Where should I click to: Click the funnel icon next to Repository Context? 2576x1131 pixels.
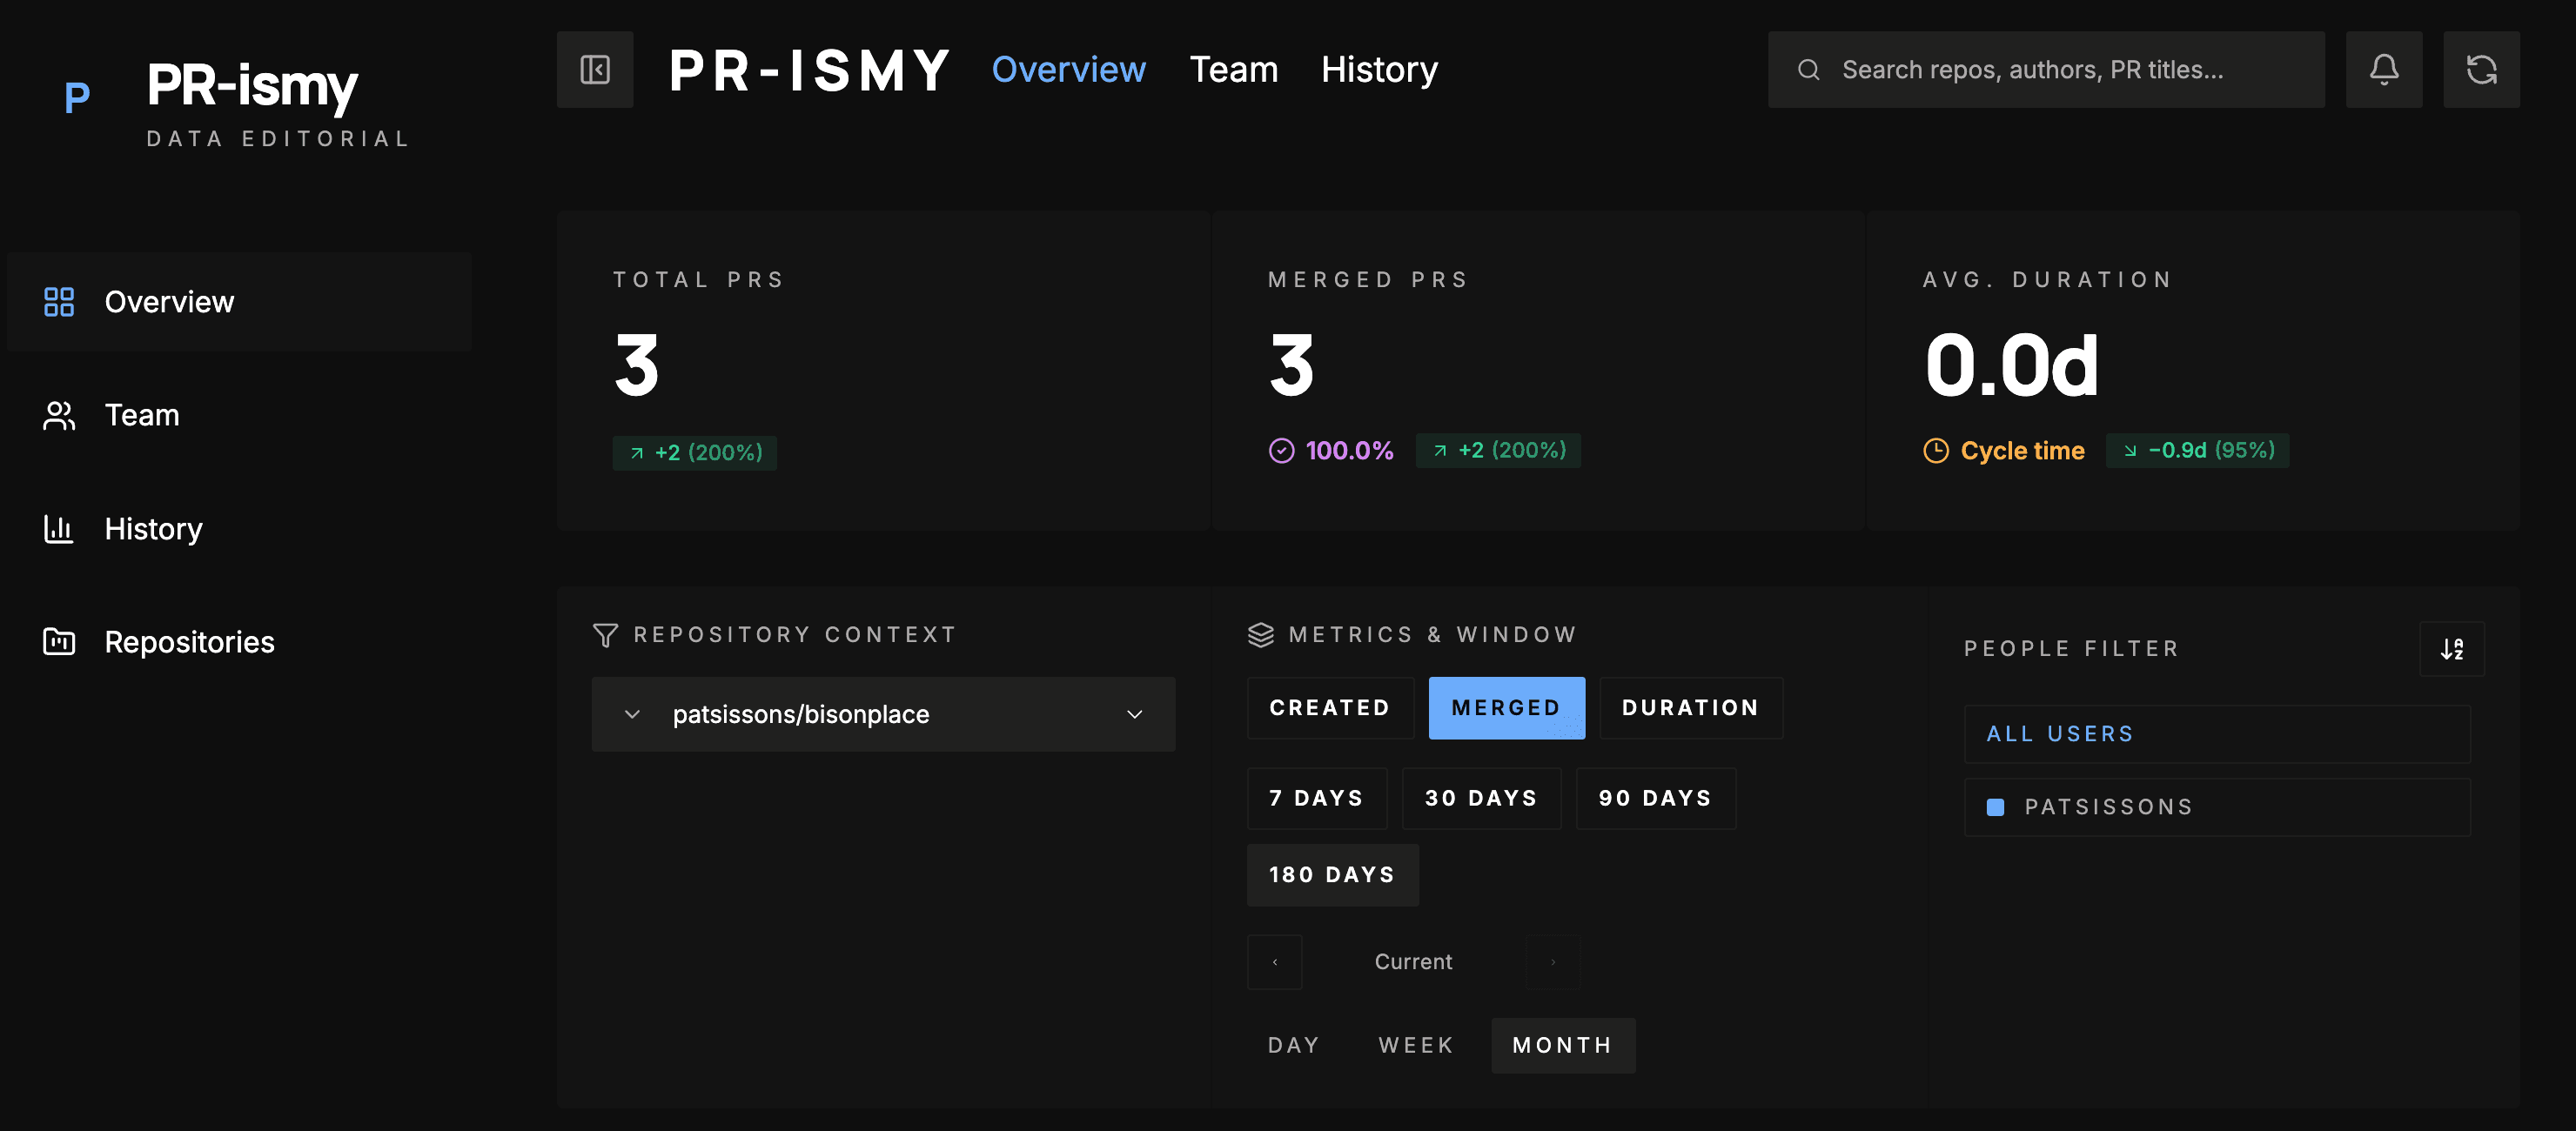(605, 634)
